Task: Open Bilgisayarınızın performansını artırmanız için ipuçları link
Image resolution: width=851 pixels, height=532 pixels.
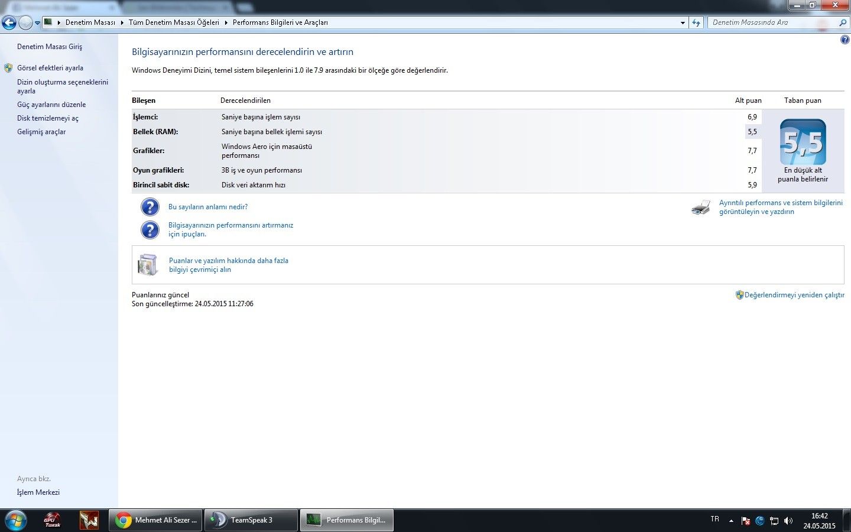Action: [230, 230]
